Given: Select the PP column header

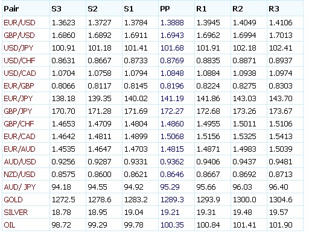Looking at the screenshot, I should pyautogui.click(x=165, y=8).
